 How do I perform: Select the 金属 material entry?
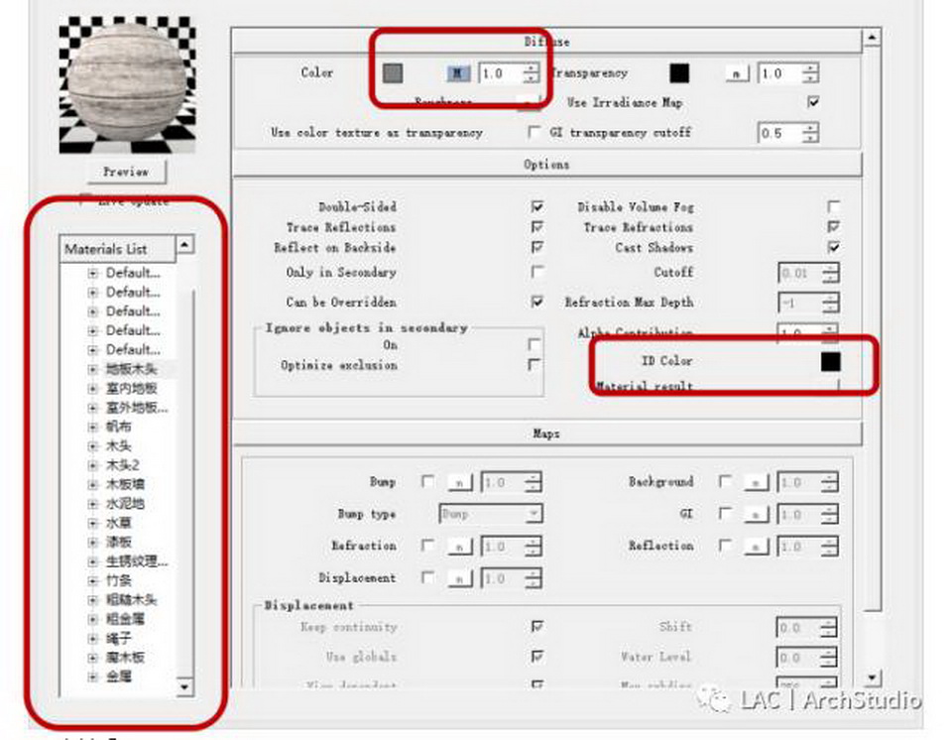pyautogui.click(x=119, y=677)
